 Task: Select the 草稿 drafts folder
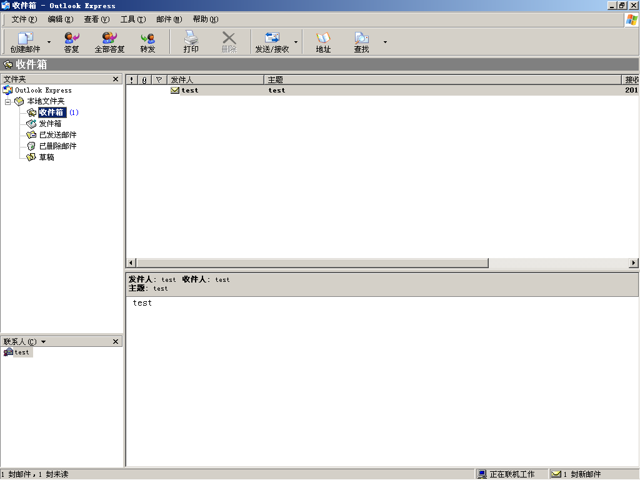(x=46, y=157)
